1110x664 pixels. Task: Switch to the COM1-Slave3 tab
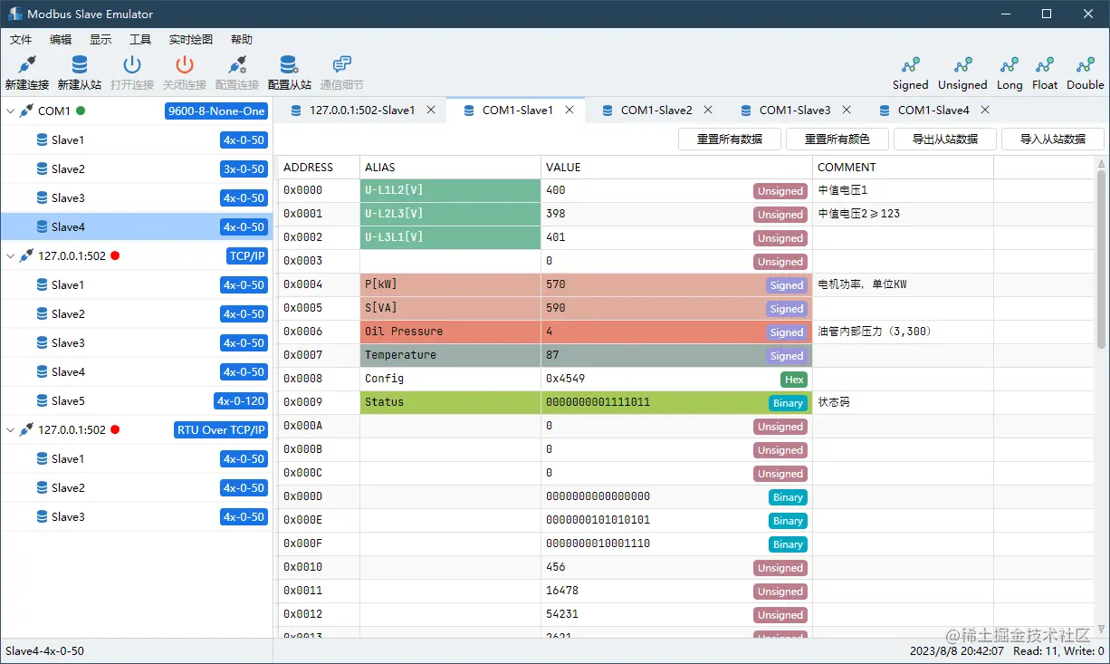point(794,111)
